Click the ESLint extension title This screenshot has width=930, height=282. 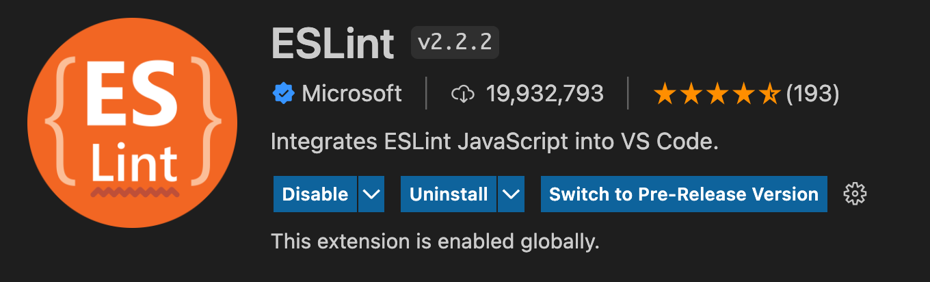(333, 42)
